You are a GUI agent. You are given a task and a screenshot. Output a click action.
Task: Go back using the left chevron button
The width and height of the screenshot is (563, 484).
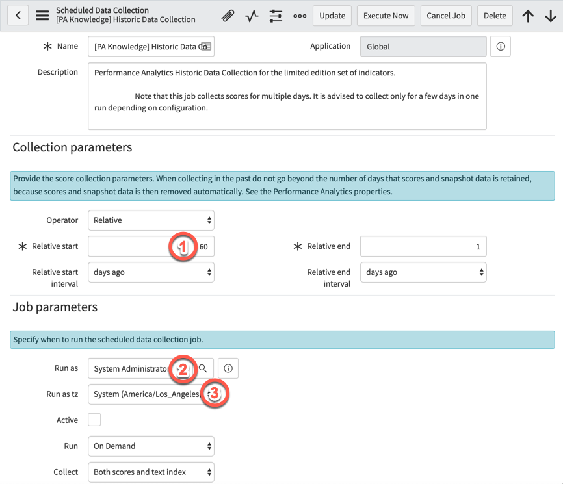click(x=18, y=16)
